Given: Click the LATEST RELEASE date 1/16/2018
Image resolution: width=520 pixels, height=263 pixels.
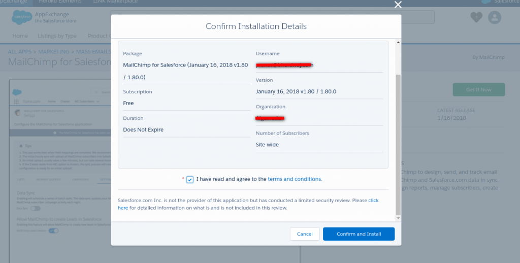Looking at the screenshot, I should (451, 118).
